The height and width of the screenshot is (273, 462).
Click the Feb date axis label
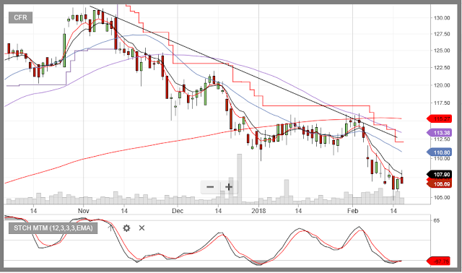[x=353, y=211]
